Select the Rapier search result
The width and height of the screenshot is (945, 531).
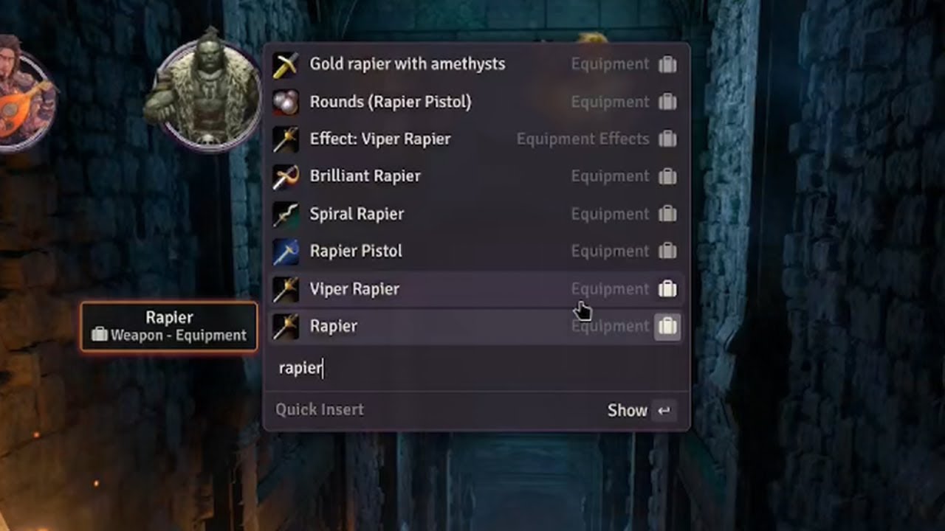[x=476, y=326]
